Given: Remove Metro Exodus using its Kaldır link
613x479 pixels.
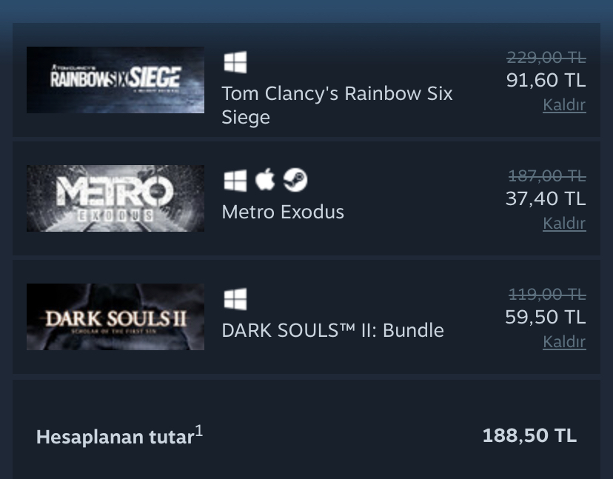Looking at the screenshot, I should point(564,224).
